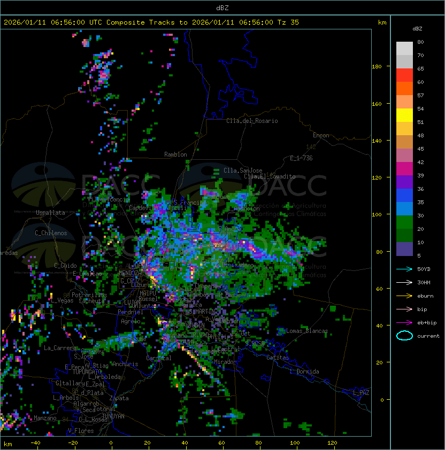Pick the bright yellow 54 dBZ swatch
Image resolution: width=445 pixels, height=450 pixels.
pos(404,115)
